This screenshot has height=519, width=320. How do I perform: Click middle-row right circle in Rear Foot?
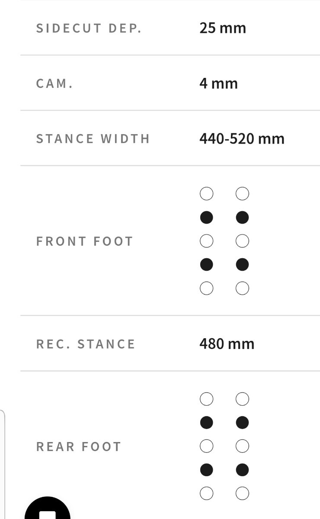pos(242,446)
